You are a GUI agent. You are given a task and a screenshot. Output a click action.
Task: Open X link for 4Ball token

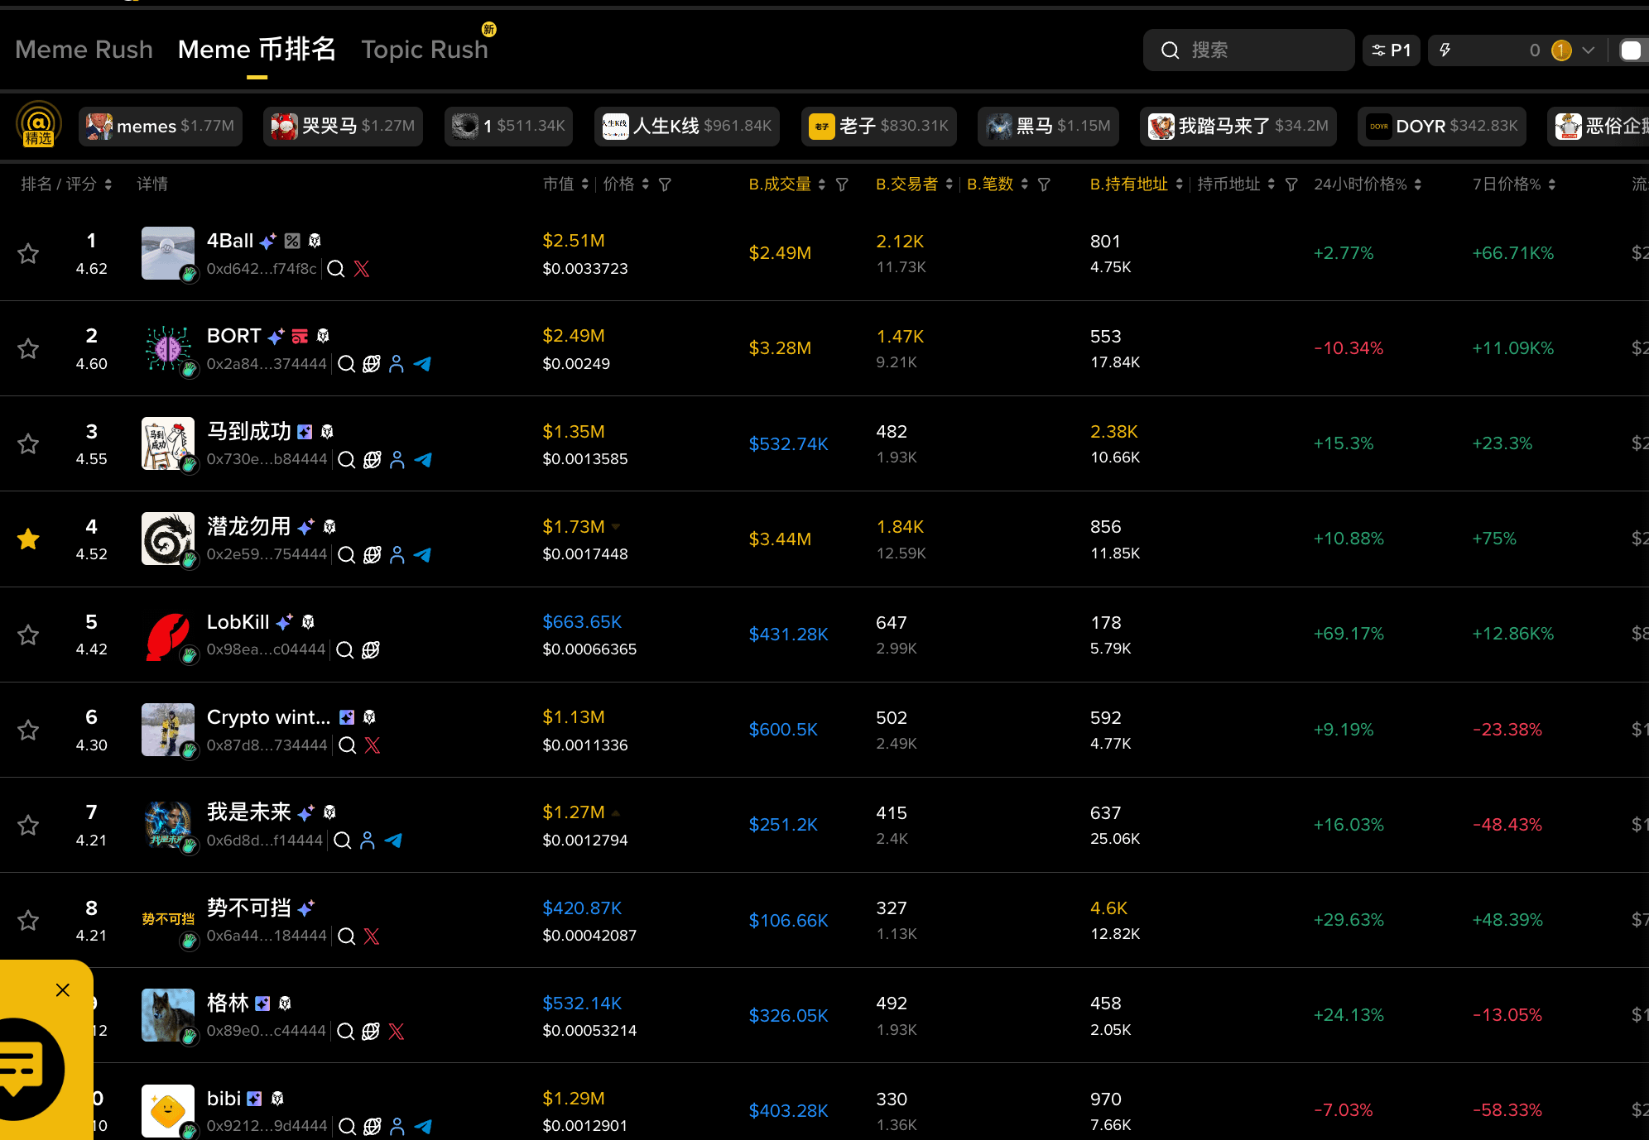[362, 269]
